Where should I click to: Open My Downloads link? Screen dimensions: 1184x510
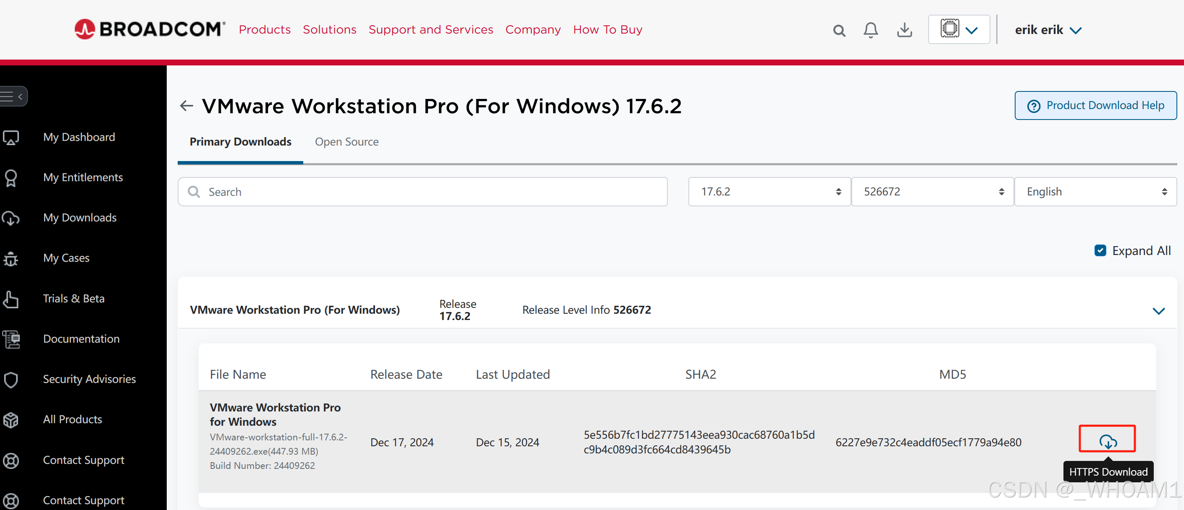point(80,218)
